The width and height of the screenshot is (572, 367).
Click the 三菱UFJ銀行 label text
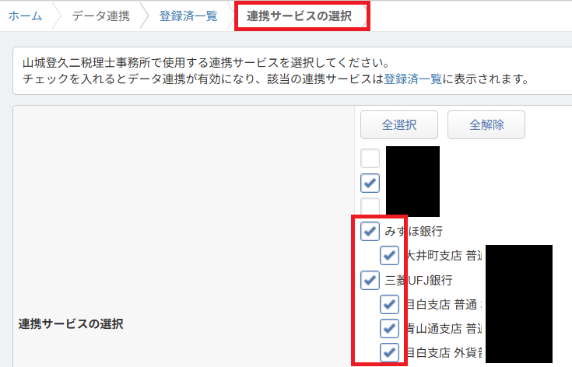click(419, 280)
